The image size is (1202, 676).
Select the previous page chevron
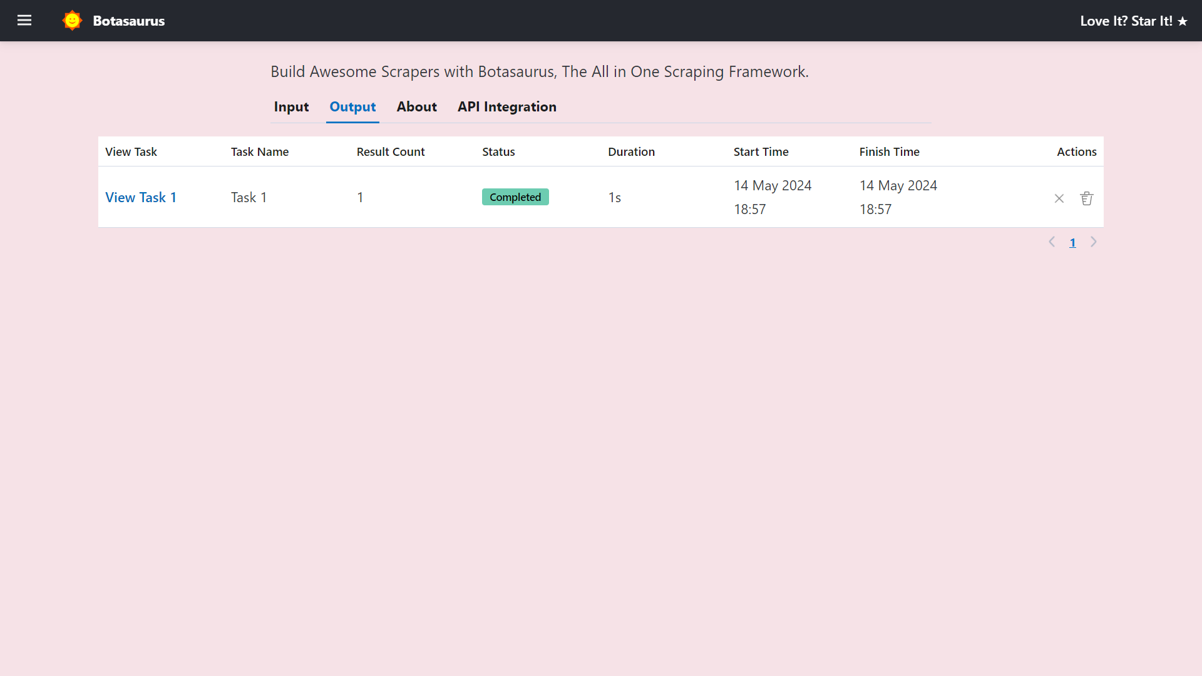(x=1052, y=242)
